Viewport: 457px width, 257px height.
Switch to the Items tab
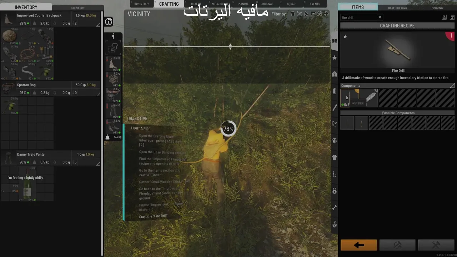click(358, 7)
